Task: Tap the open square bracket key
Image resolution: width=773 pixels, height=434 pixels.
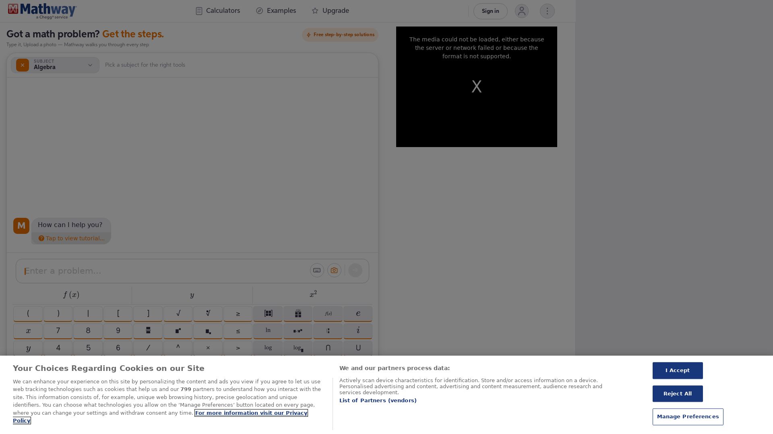Action: [x=118, y=313]
